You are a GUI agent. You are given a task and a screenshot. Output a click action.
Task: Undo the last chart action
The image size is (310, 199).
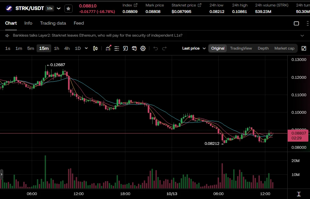pyautogui.click(x=155, y=49)
